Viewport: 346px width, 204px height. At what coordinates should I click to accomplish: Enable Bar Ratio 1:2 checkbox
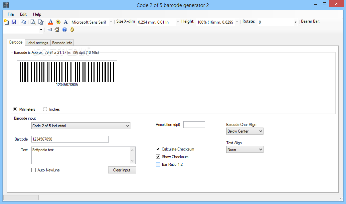tap(158, 164)
